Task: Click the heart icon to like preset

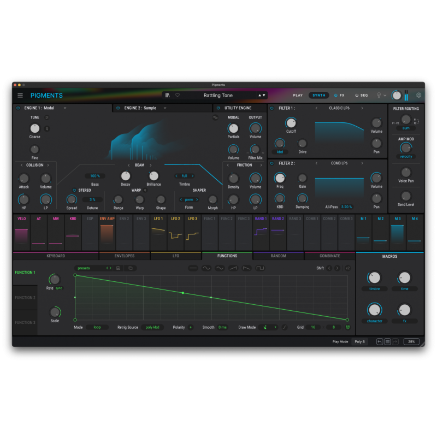Action: [x=179, y=95]
